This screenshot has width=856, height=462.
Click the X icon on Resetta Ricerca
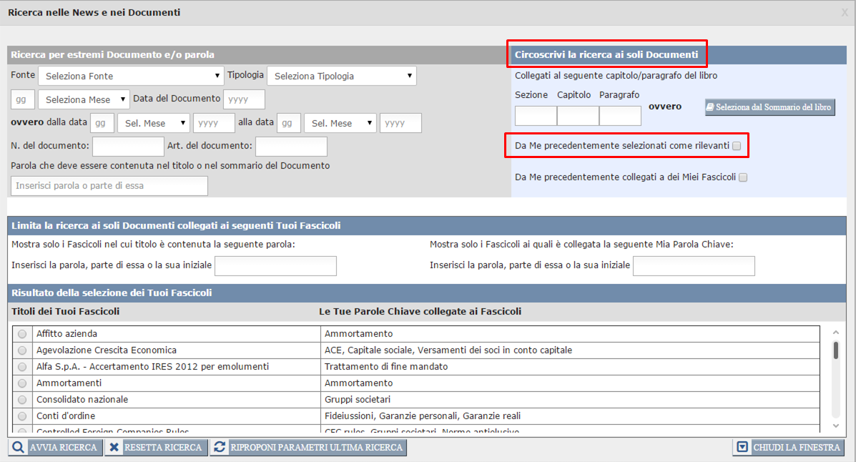pos(114,448)
